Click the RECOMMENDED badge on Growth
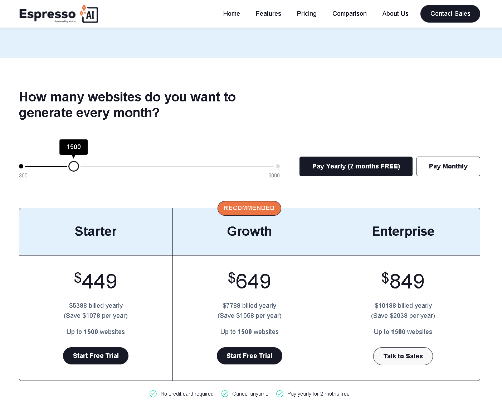502x406 pixels. 249,208
